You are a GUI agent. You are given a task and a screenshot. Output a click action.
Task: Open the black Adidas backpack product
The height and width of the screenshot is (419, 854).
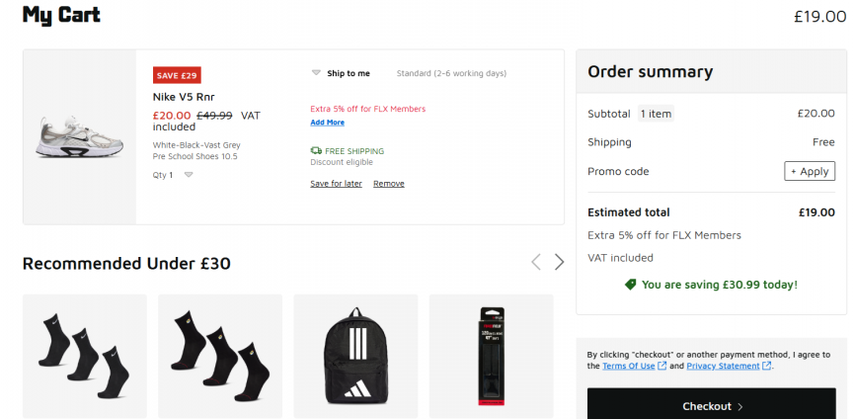pyautogui.click(x=355, y=356)
